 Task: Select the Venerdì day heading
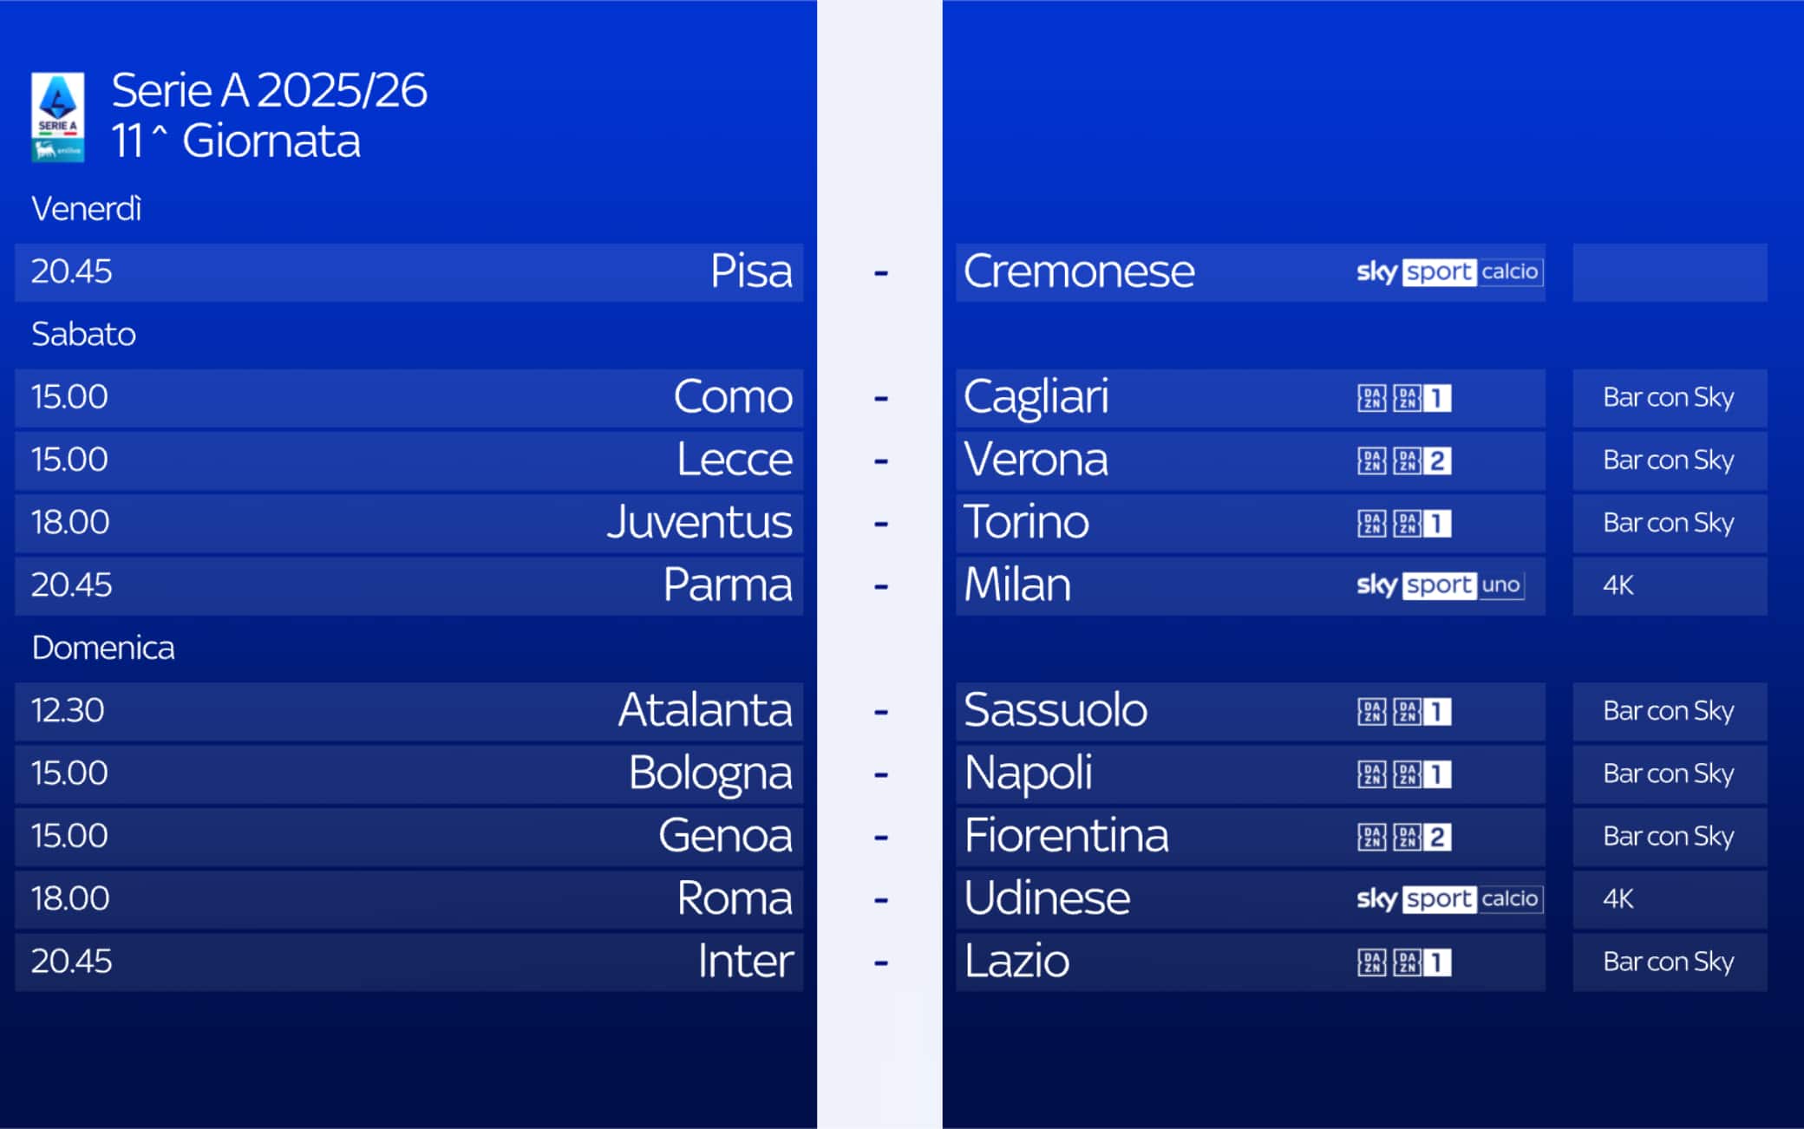86,209
